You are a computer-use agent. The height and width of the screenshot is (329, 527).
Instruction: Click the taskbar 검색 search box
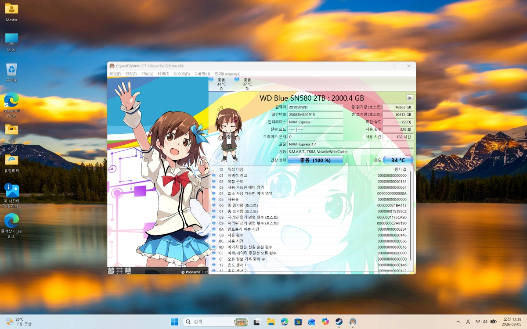click(x=216, y=322)
